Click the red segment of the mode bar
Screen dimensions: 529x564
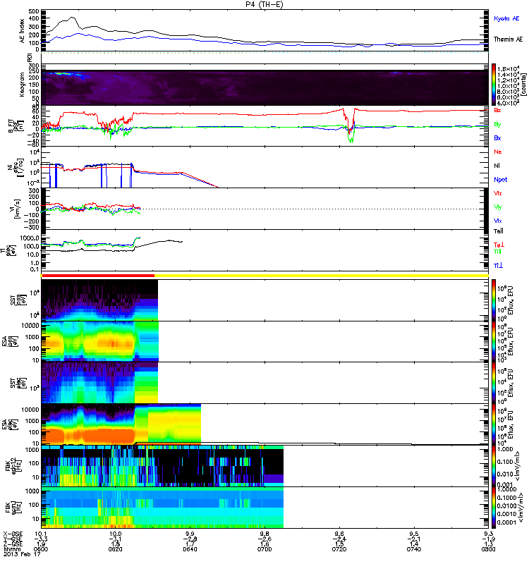coord(98,276)
